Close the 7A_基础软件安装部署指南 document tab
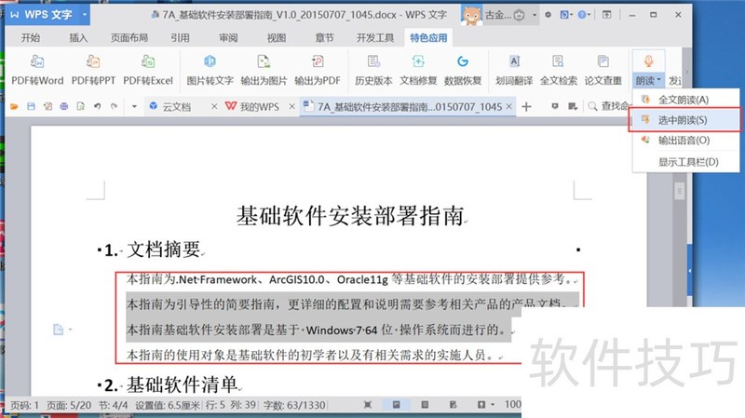Viewport: 745px width, 418px height. (508, 106)
